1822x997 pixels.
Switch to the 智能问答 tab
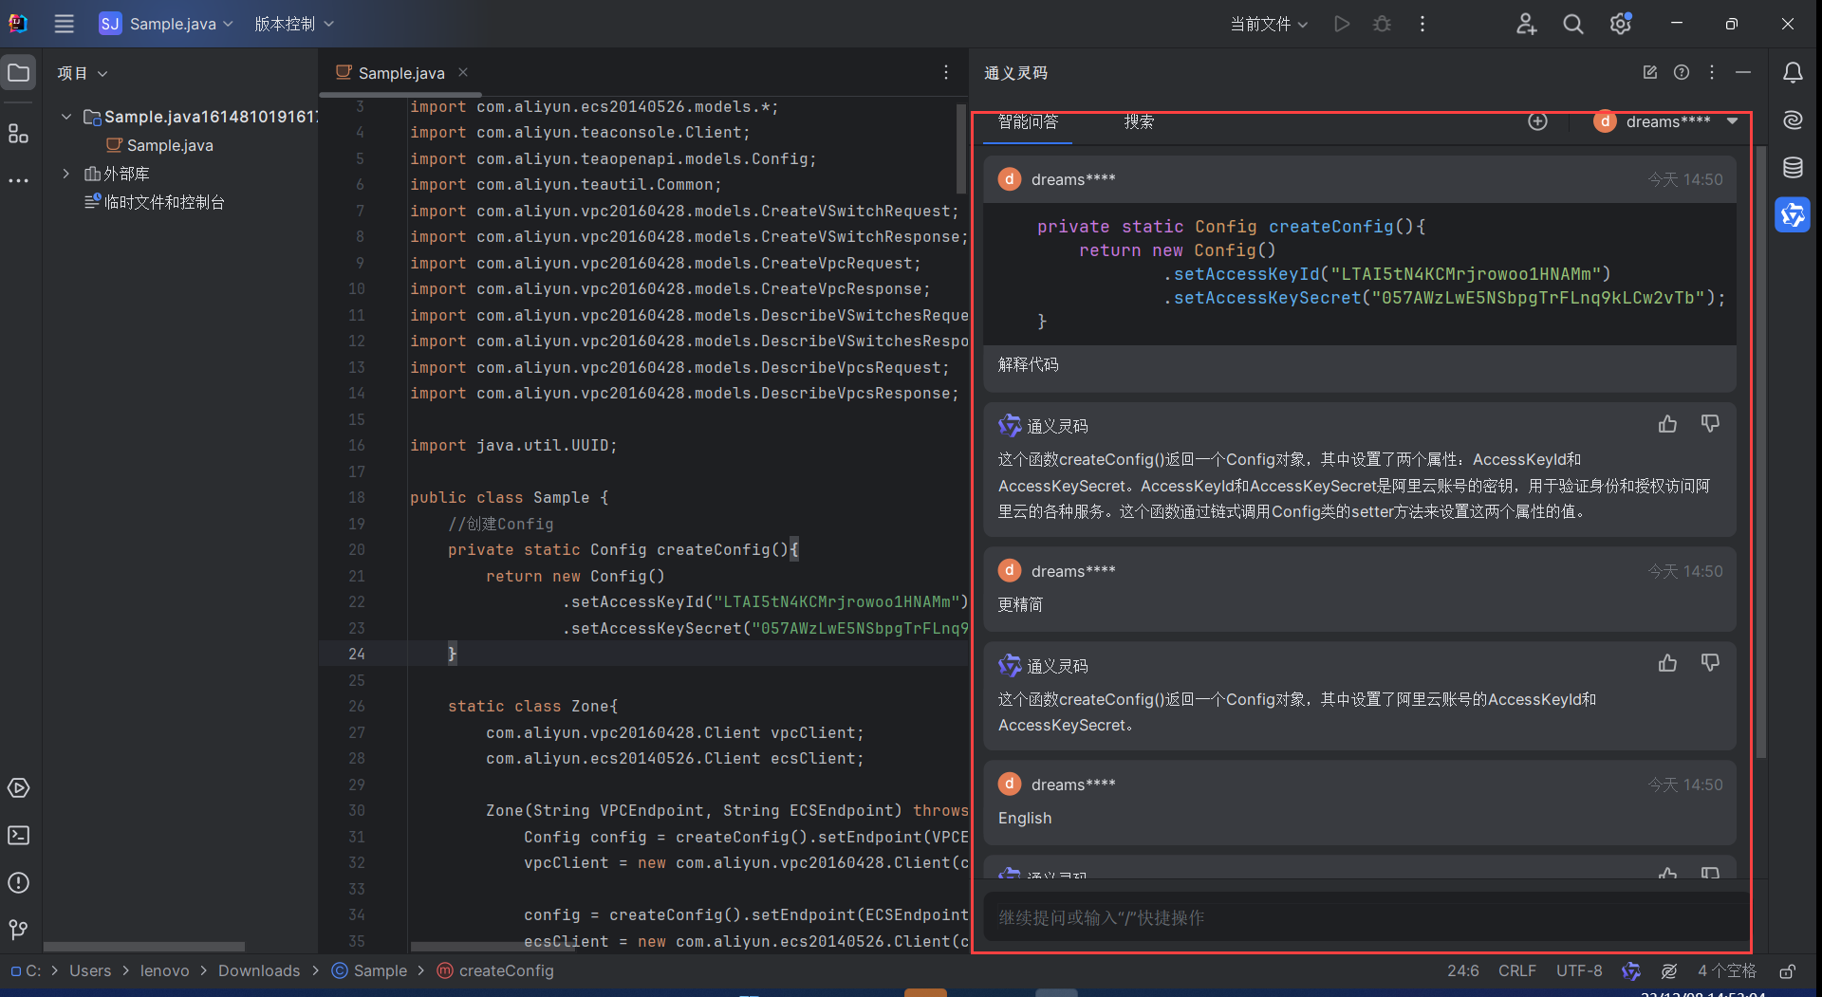(1028, 121)
